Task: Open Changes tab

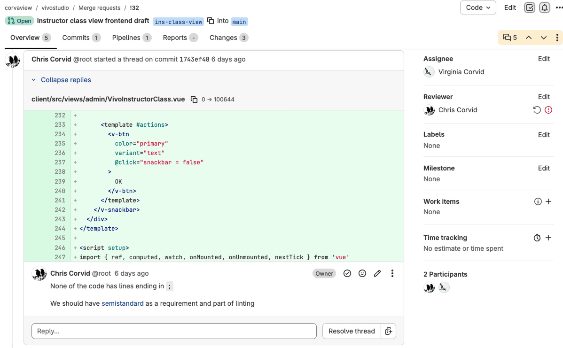Action: (x=229, y=38)
